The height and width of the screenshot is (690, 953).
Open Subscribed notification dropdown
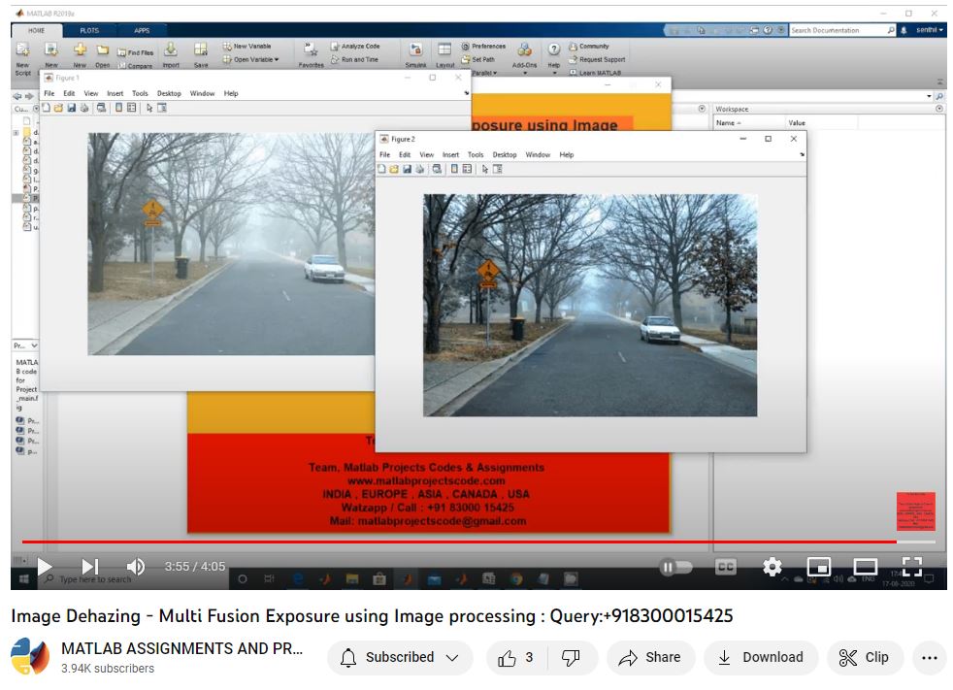[x=400, y=657]
